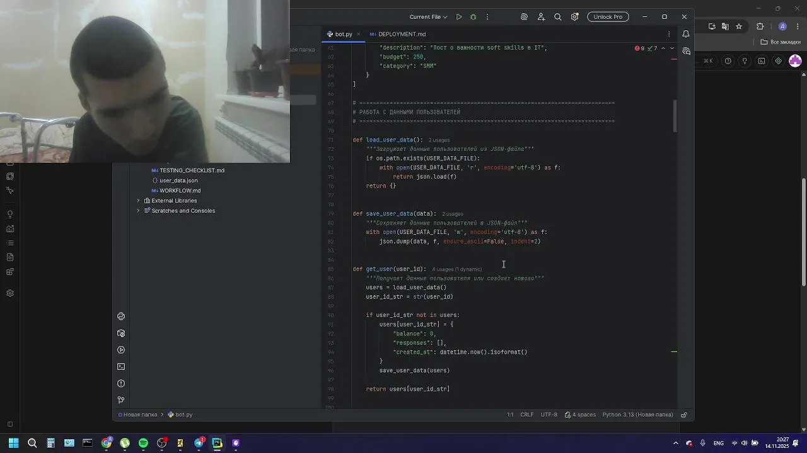The image size is (807, 453).
Task: Click the editor vertical scrollbar thumb
Action: 675,116
